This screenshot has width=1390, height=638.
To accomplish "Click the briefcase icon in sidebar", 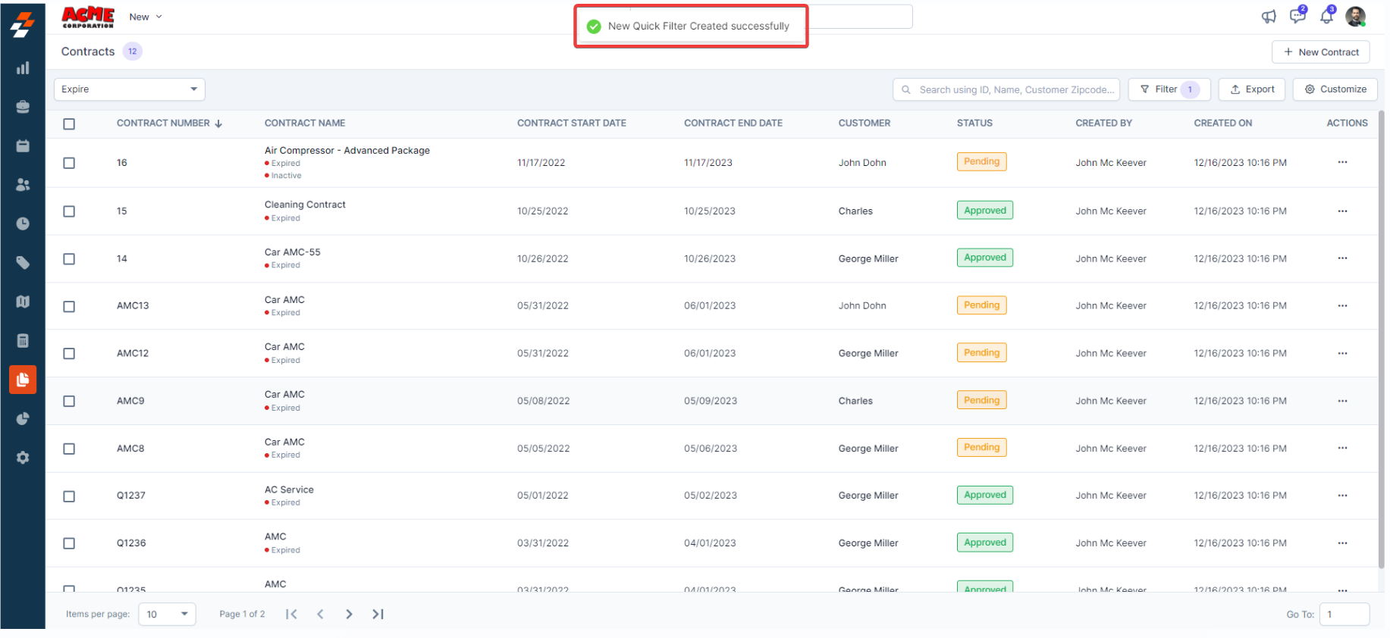I will [23, 107].
